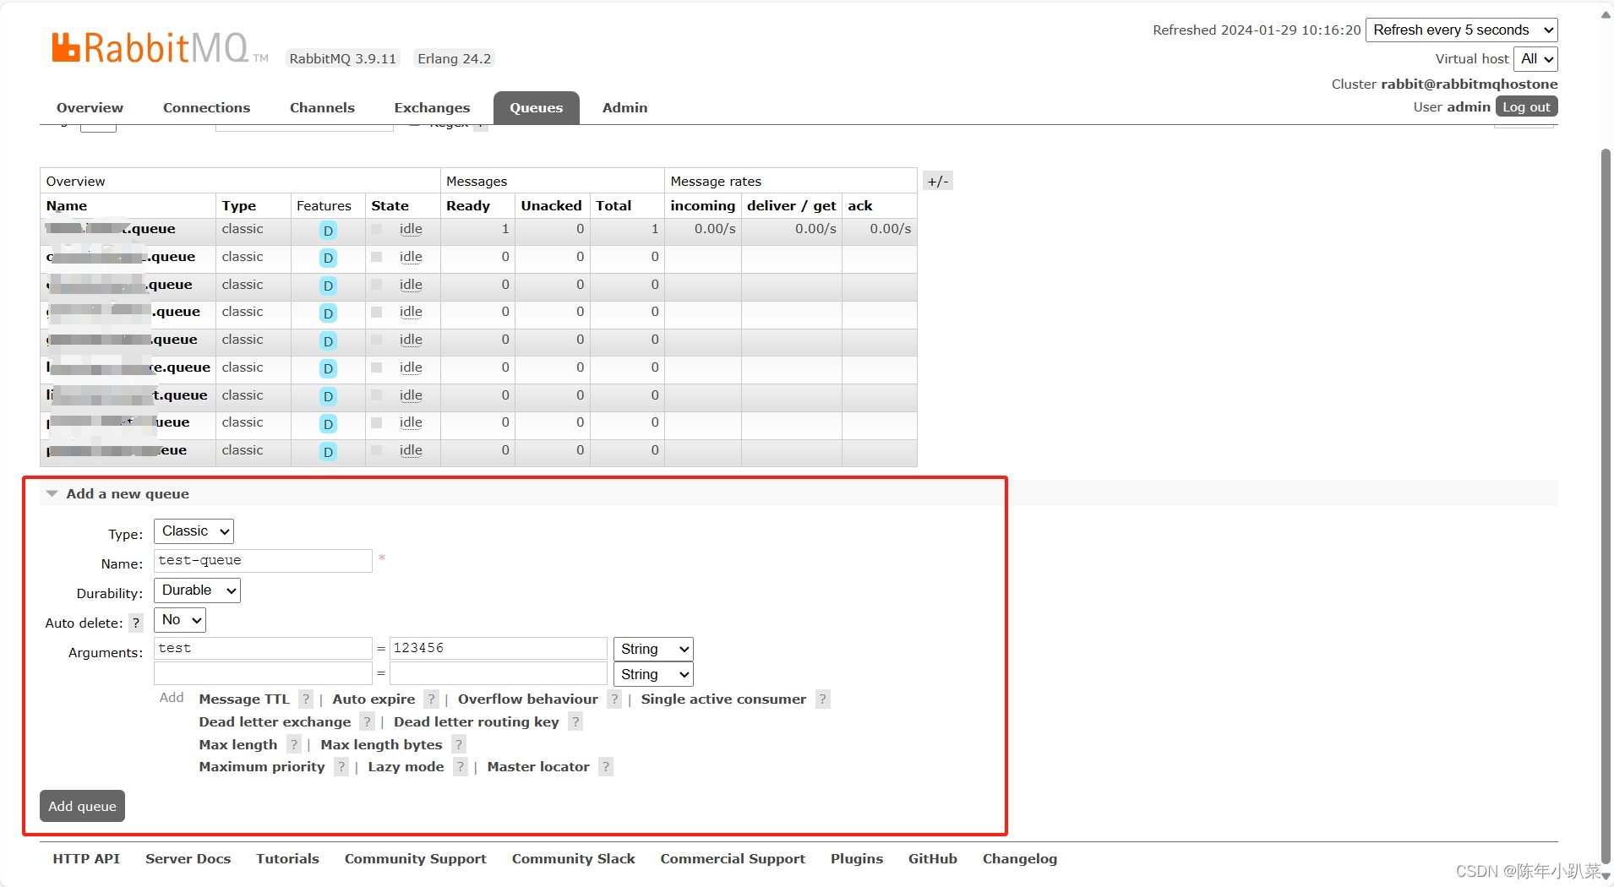This screenshot has height=887, width=1614.
Task: Open the Commercial Support link
Action: [733, 859]
